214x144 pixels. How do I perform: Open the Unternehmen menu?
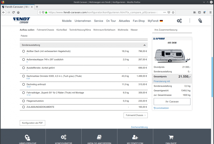83,21
